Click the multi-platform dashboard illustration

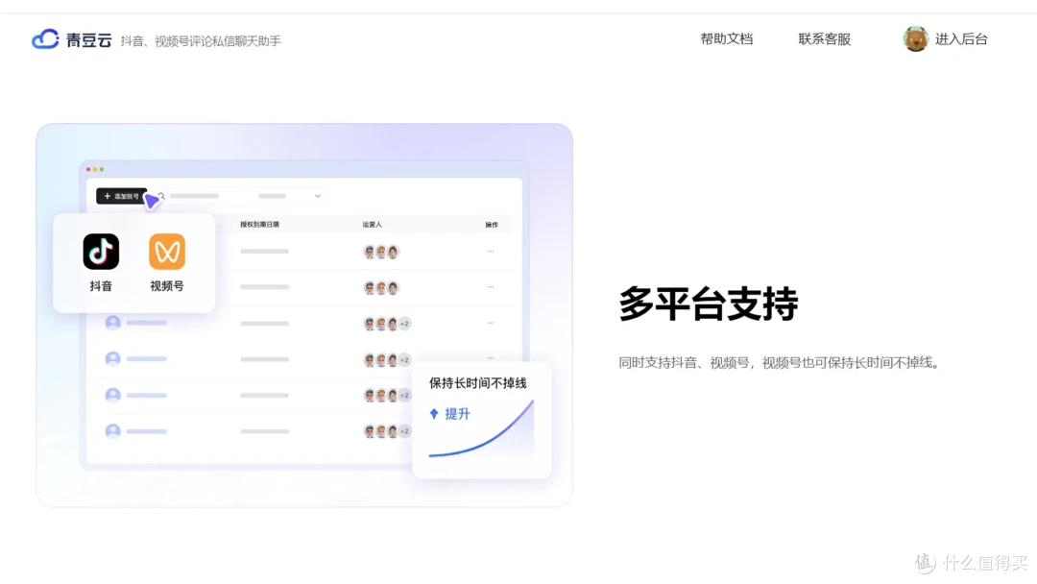(x=304, y=315)
